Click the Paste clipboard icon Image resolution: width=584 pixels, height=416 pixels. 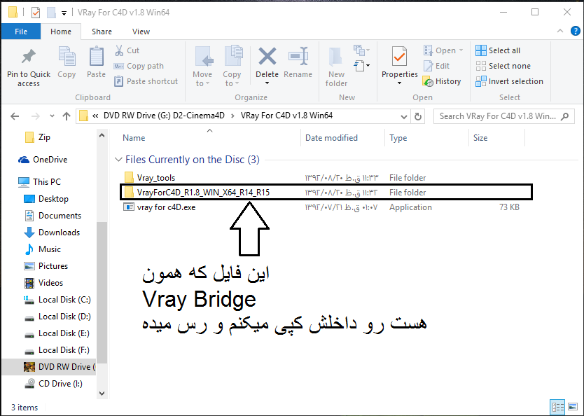[97, 56]
